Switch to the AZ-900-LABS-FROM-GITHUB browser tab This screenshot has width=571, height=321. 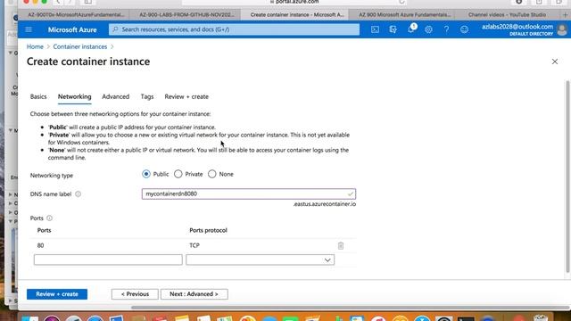186,15
